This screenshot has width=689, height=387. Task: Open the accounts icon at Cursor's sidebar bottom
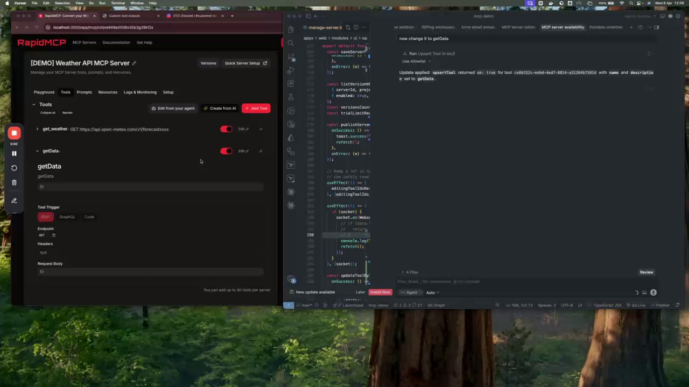tap(291, 279)
